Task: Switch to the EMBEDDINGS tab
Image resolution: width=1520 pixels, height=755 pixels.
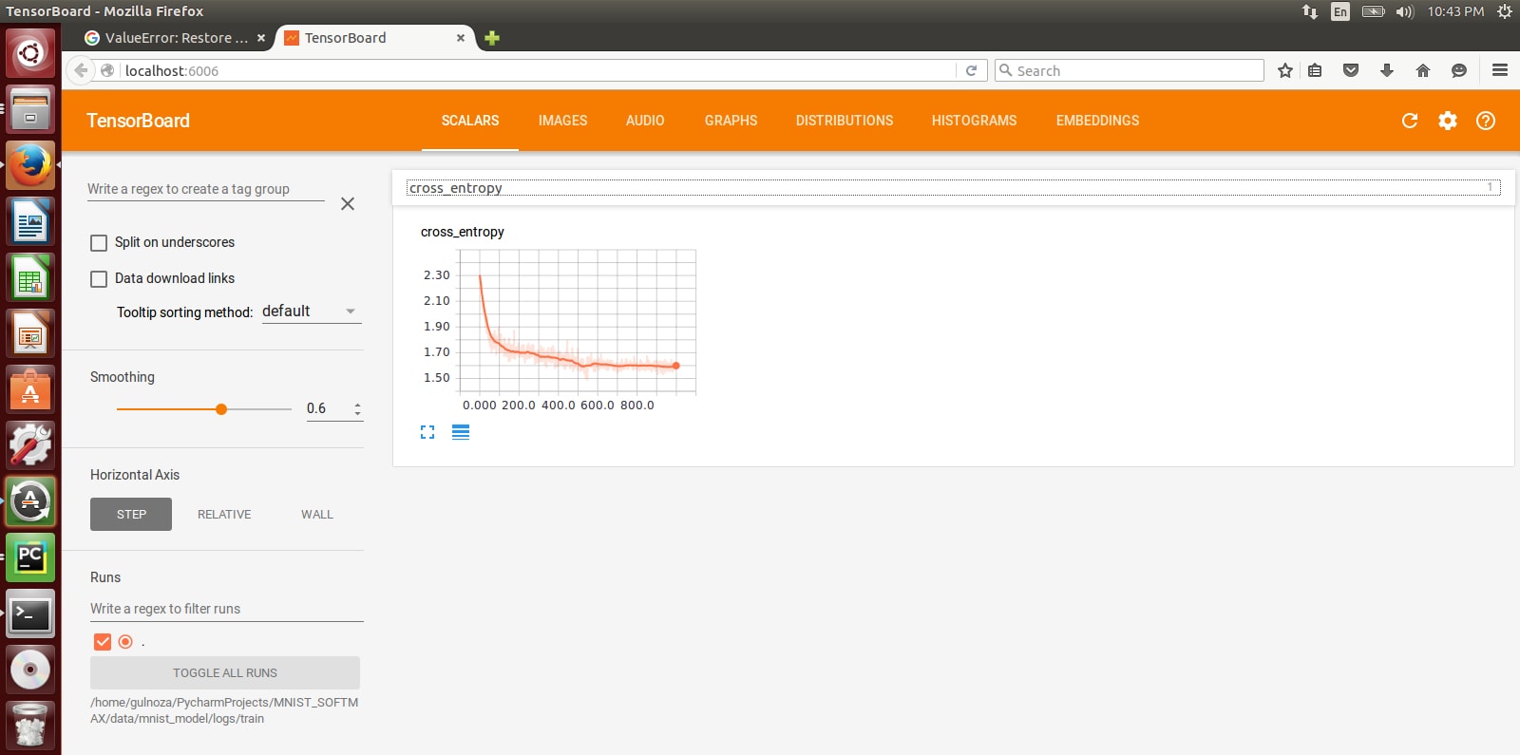Action: pyautogui.click(x=1097, y=121)
